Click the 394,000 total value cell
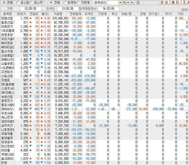This screenshot has width=189, height=166. point(77,18)
